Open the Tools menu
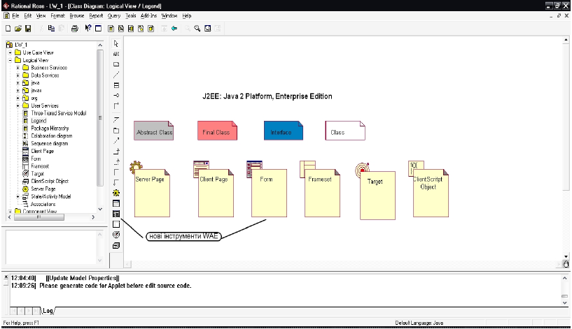This screenshot has height=329, width=572. (131, 15)
